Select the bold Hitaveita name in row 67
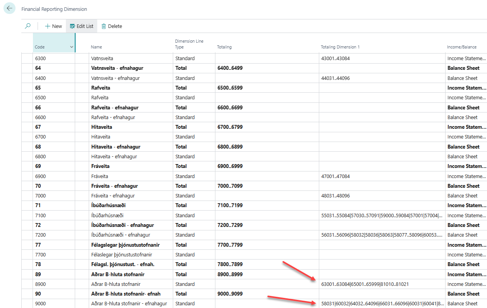 [101, 127]
